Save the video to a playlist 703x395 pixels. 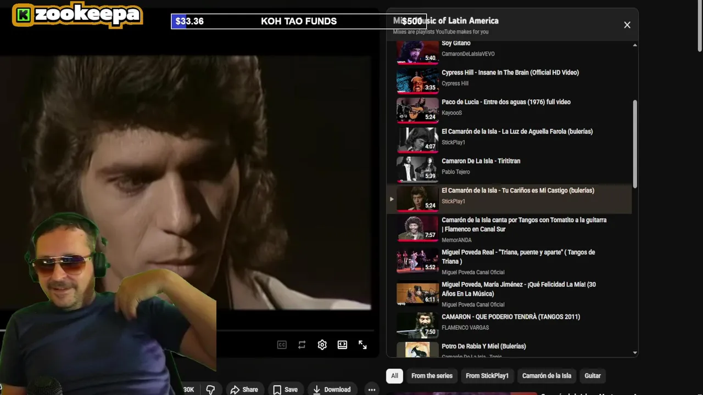pyautogui.click(x=286, y=390)
